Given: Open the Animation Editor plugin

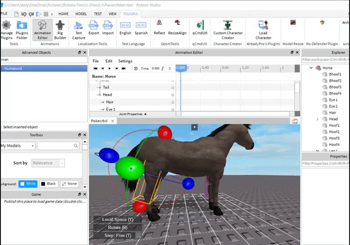Looking at the screenshot, I should click(42, 30).
